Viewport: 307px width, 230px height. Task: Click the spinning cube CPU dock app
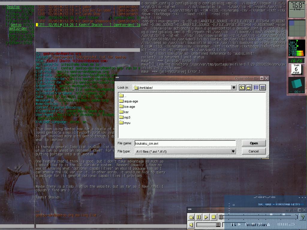click(x=297, y=85)
